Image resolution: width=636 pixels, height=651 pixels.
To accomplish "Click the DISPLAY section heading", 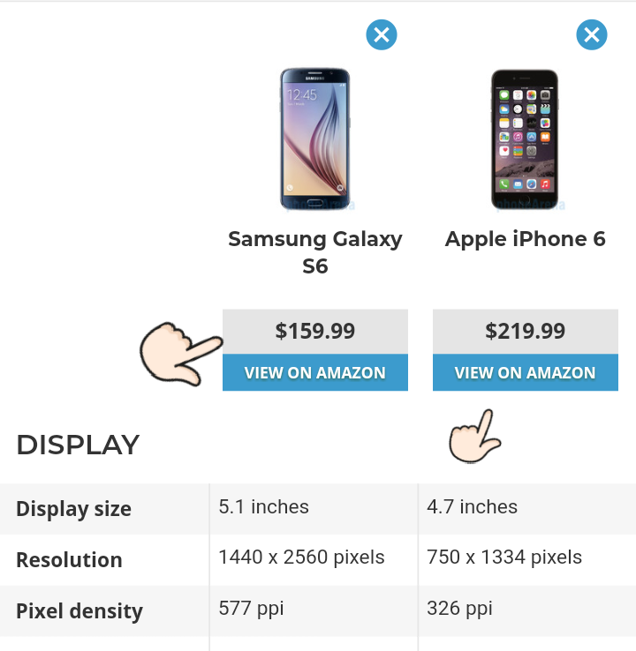I will [x=78, y=445].
